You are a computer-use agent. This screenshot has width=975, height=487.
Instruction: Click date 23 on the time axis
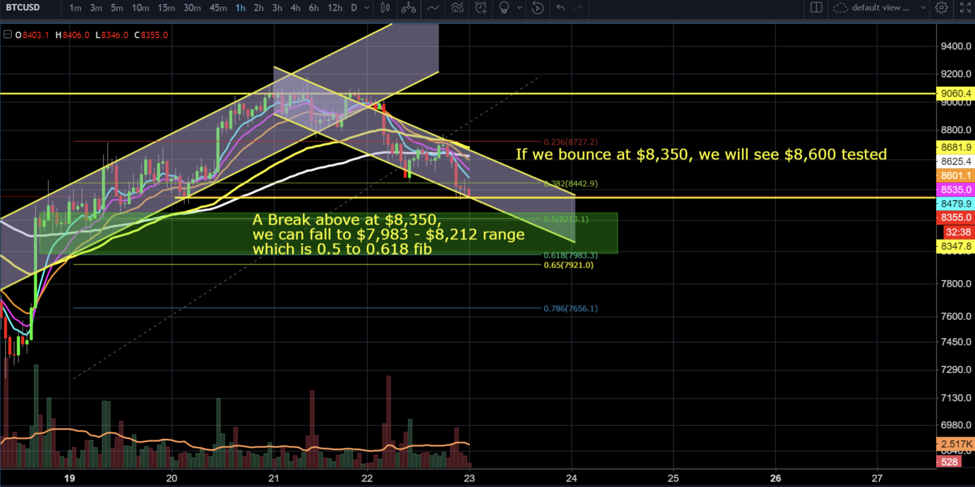(x=469, y=478)
